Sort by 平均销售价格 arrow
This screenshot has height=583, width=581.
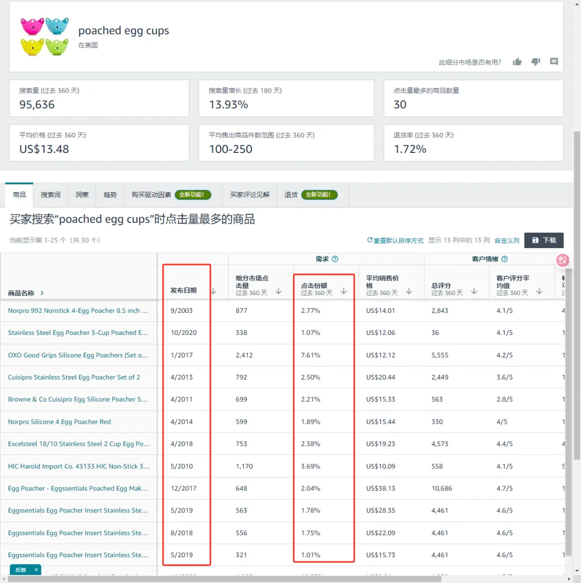[x=409, y=291]
